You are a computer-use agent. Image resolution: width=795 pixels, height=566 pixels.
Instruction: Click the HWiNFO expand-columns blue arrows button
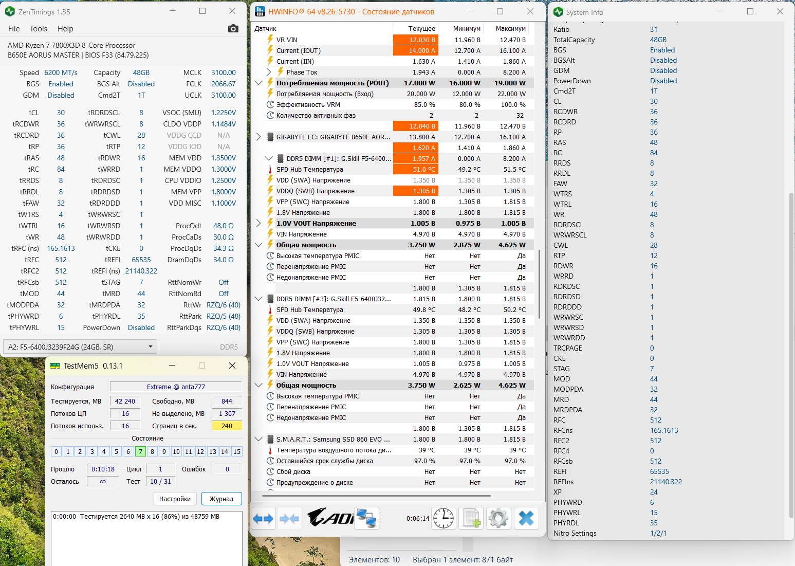click(x=263, y=518)
